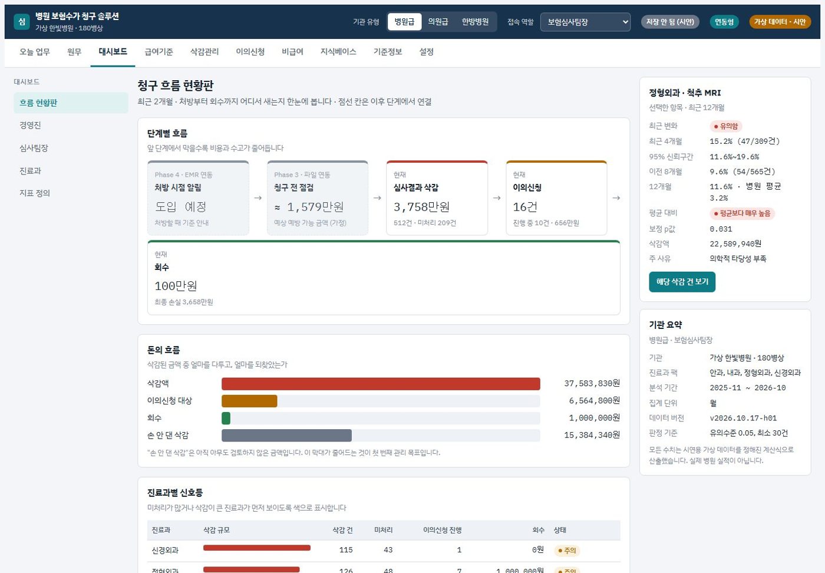Open the 원무 tab
Viewport: 825px width, 573px height.
(74, 52)
